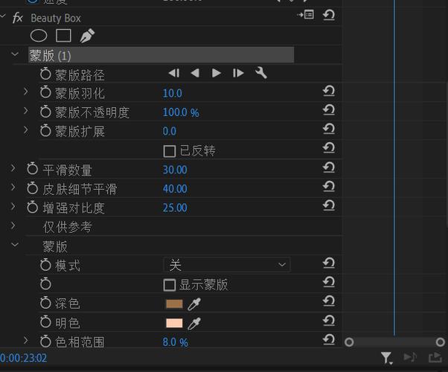
Task: Open the 深色 color swatch
Action: (174, 304)
